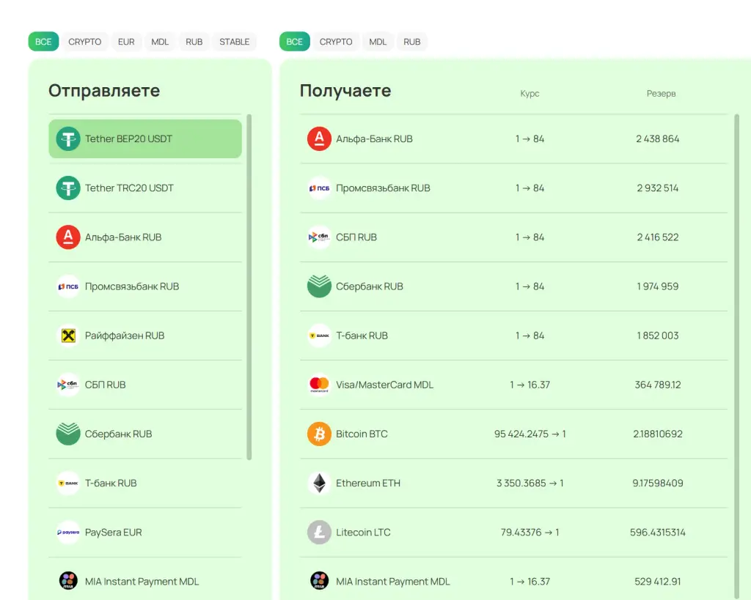Click Alfa-Bank logo in Получаете list
This screenshot has width=751, height=600.
tap(319, 138)
